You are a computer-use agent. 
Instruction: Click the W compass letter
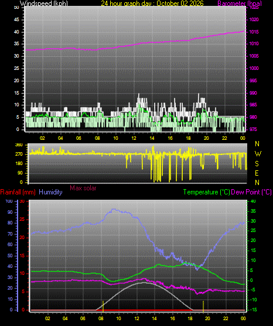click(258, 154)
